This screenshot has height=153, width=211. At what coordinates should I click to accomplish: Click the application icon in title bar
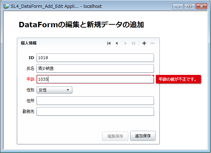pos(6,6)
